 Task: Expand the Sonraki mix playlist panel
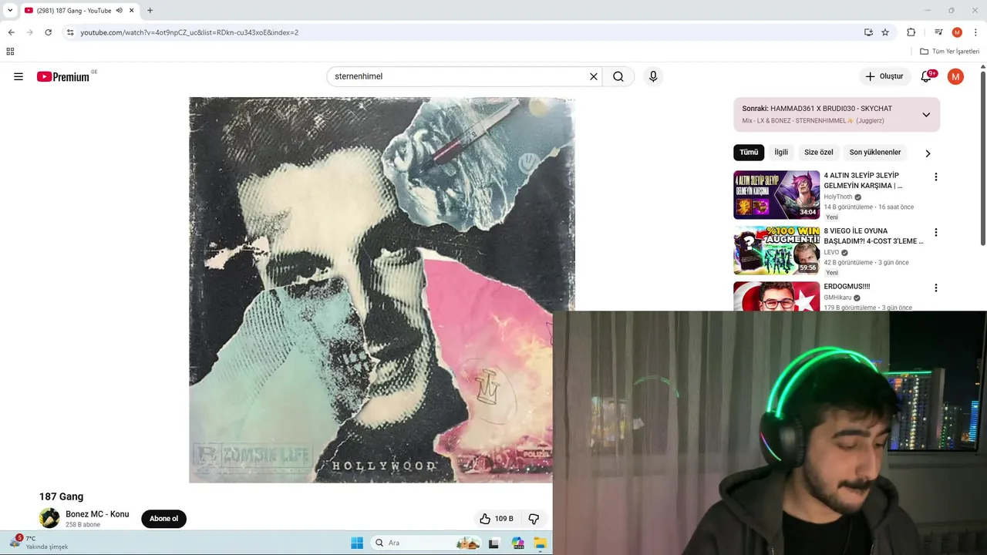(x=926, y=114)
